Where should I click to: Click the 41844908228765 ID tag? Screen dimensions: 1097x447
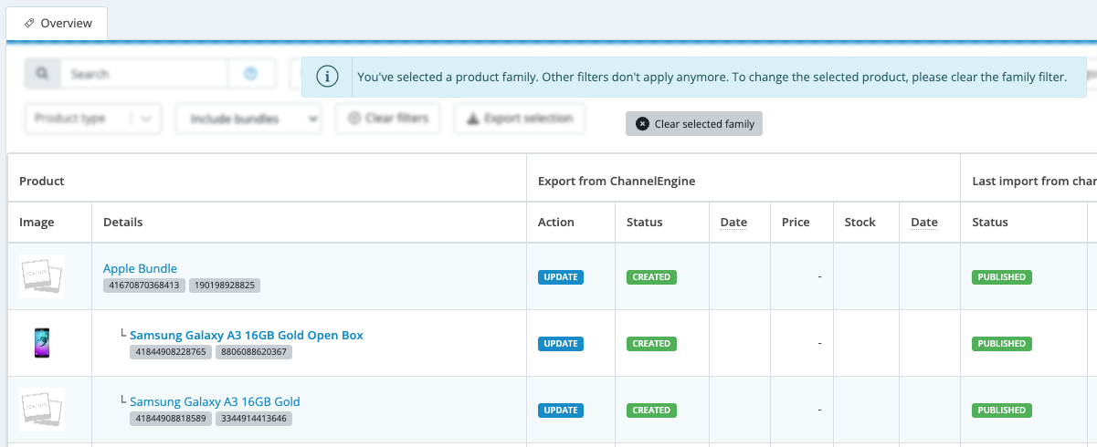coord(171,352)
